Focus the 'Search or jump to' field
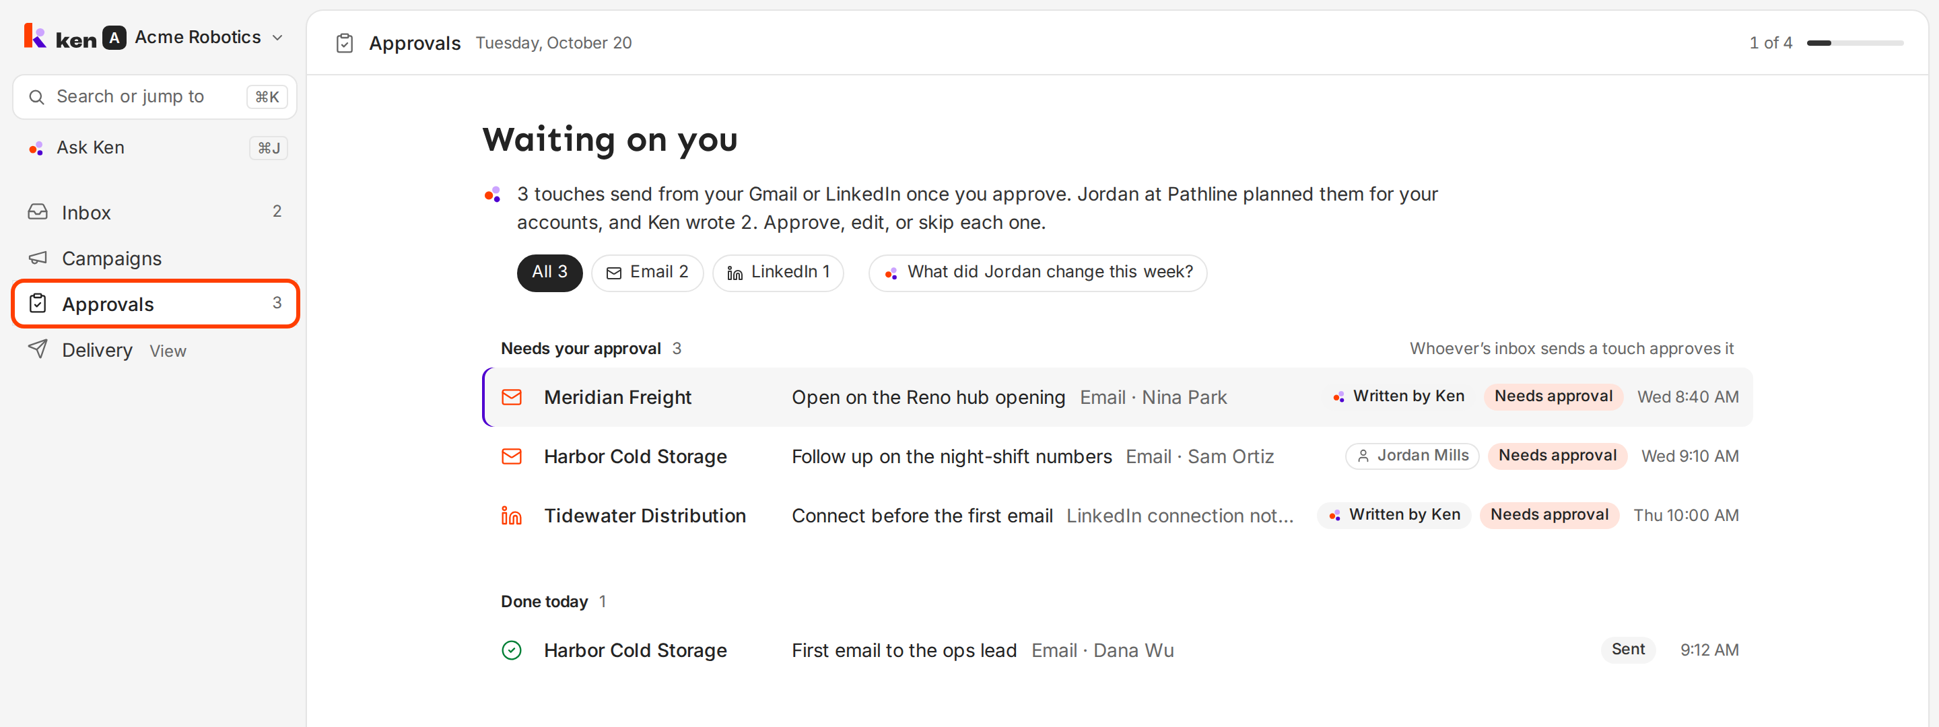Screen dimensions: 1939x727 tap(154, 97)
